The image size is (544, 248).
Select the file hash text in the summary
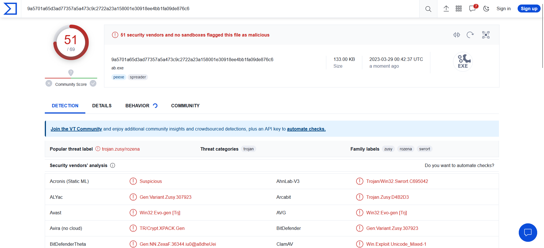point(192,59)
